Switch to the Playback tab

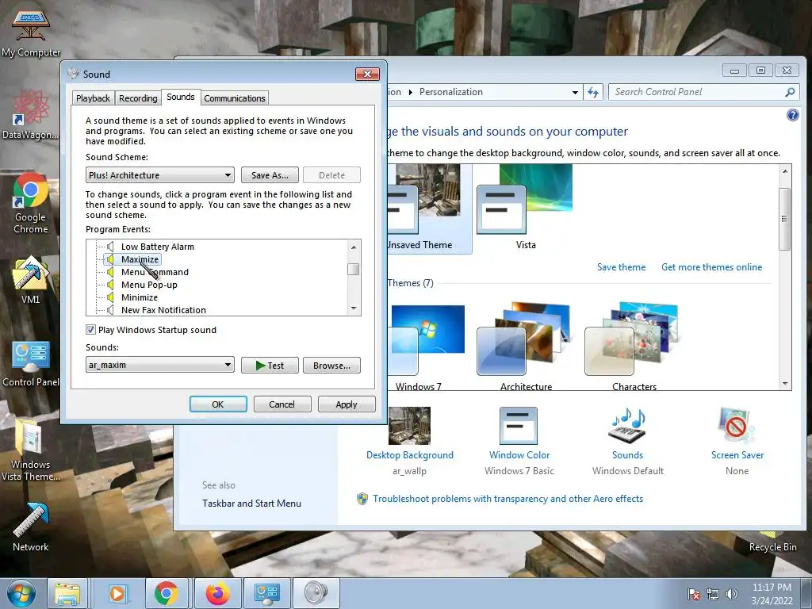tap(93, 98)
